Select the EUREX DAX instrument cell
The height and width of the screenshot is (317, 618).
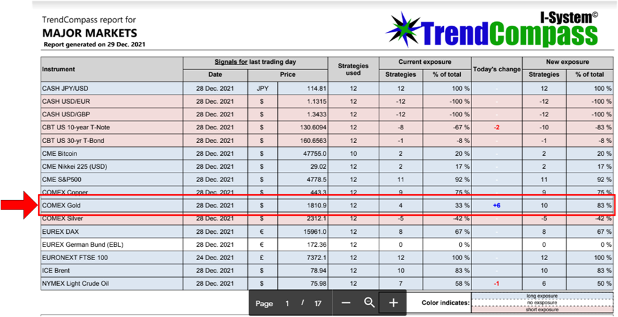pos(111,231)
